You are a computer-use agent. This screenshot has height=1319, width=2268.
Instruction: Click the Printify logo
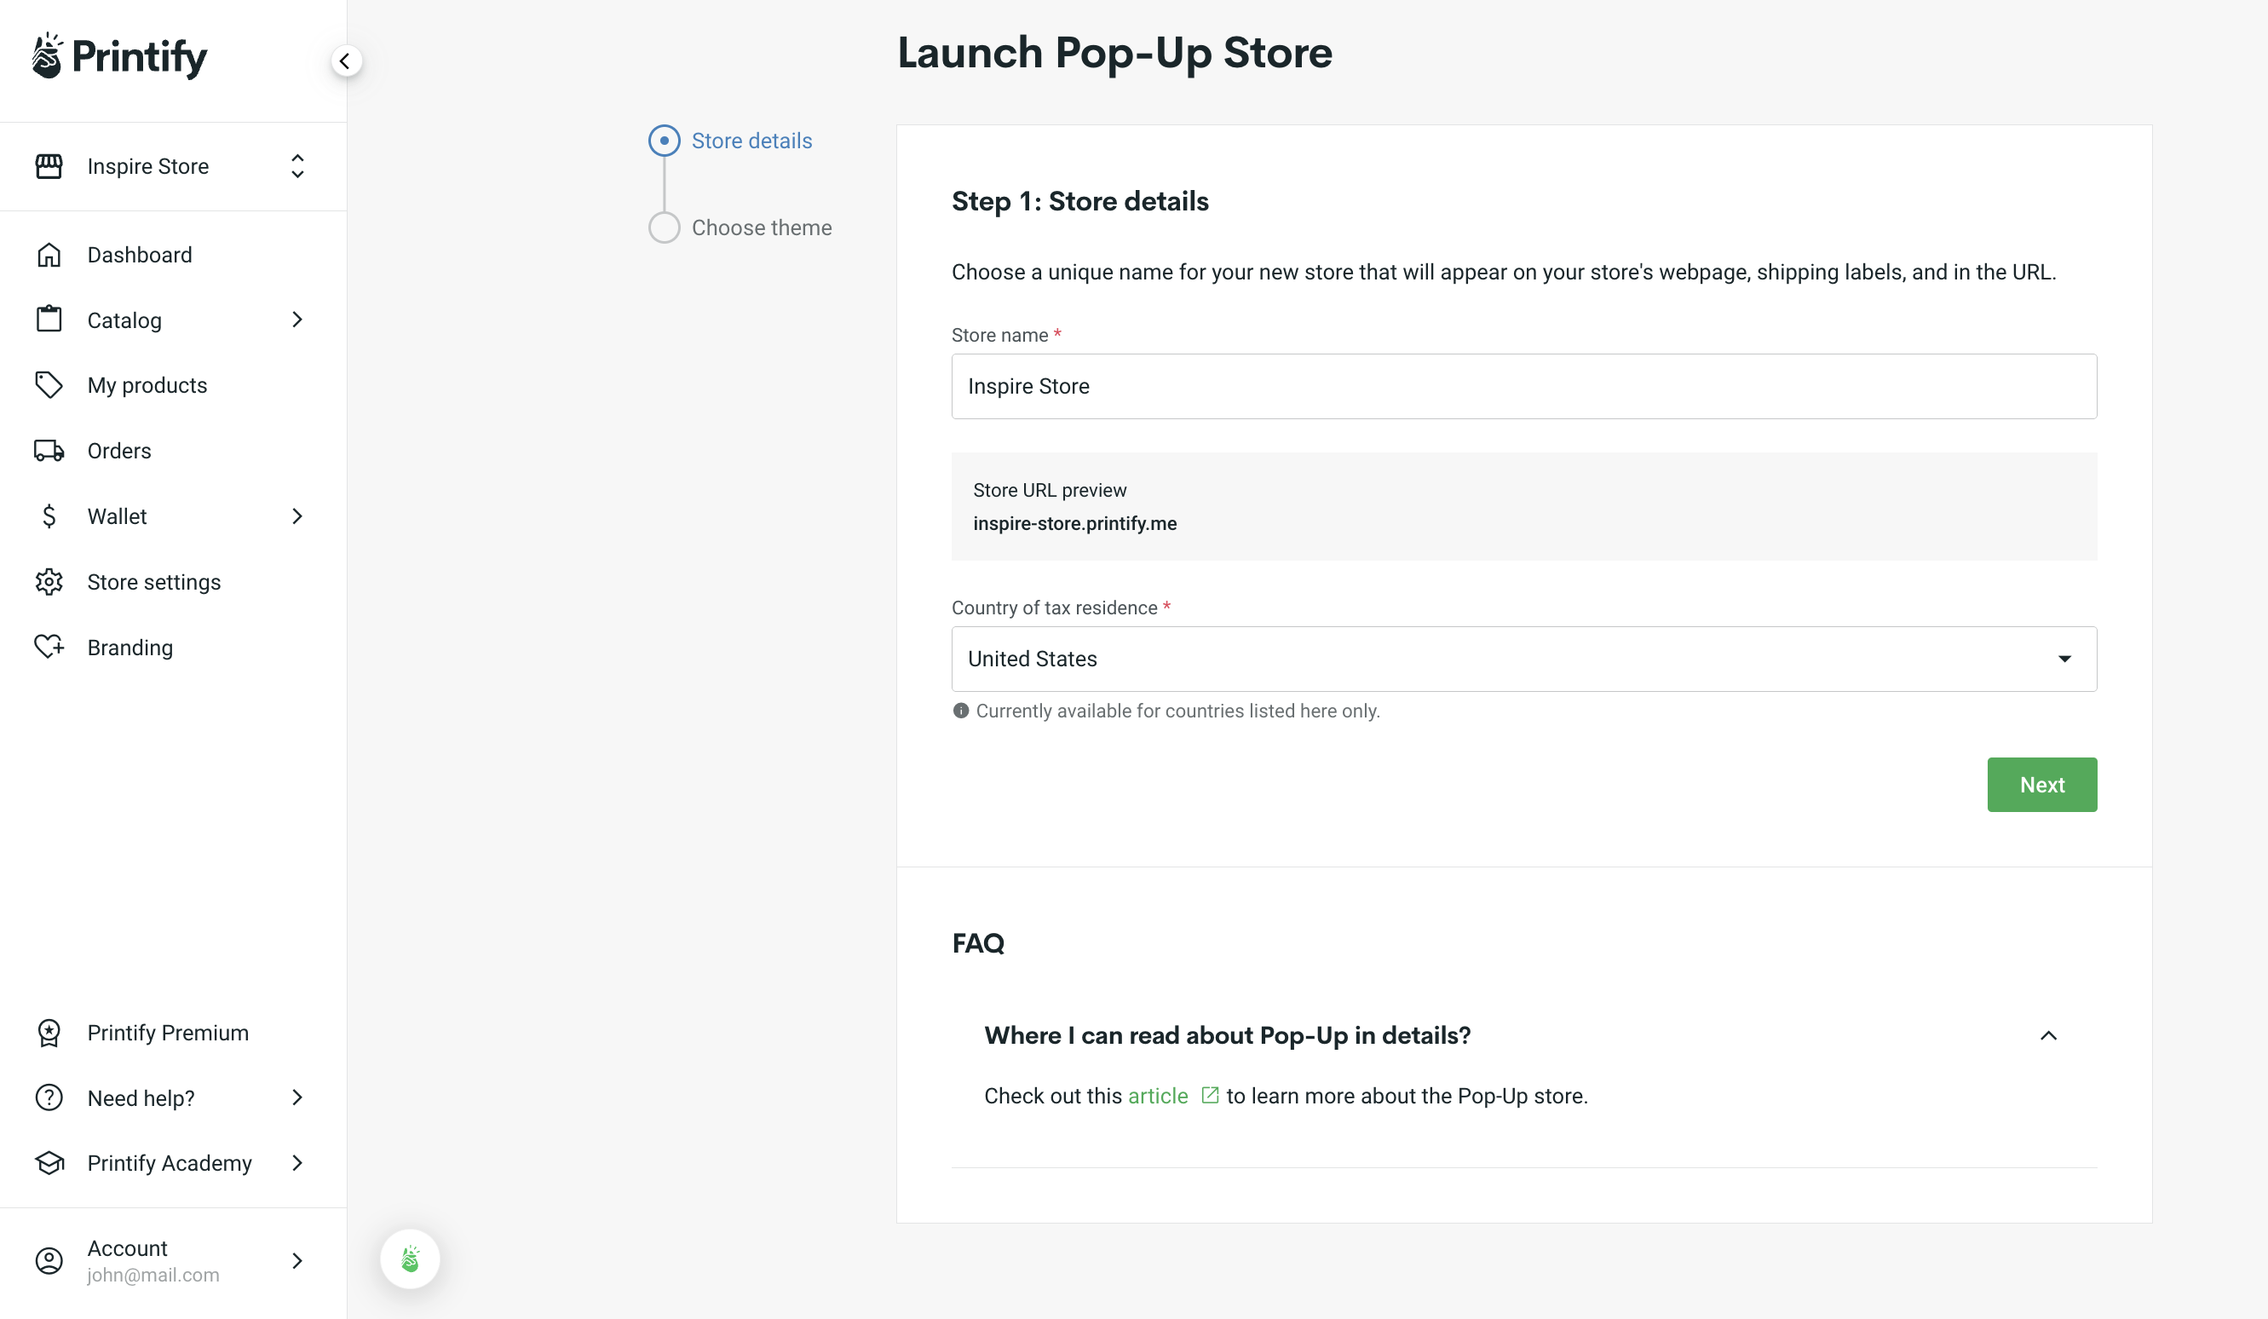tap(118, 56)
